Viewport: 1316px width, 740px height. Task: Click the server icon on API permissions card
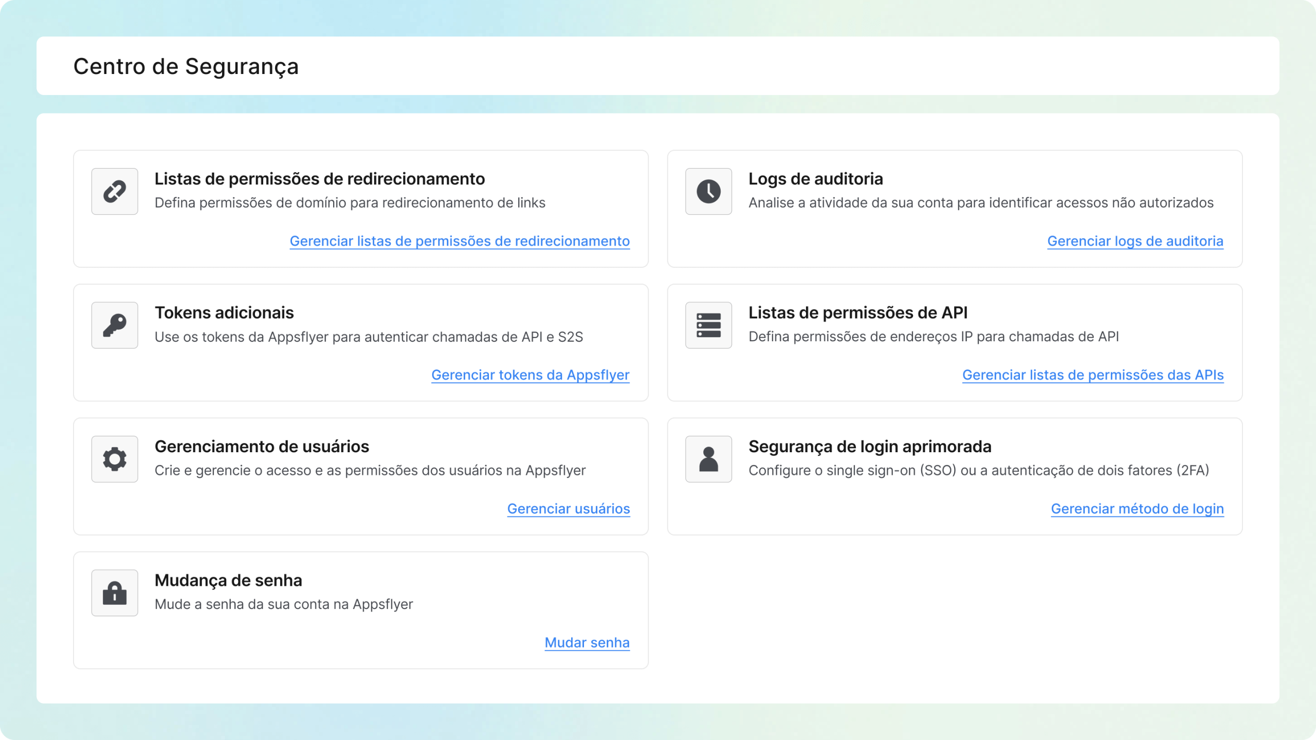(x=708, y=325)
